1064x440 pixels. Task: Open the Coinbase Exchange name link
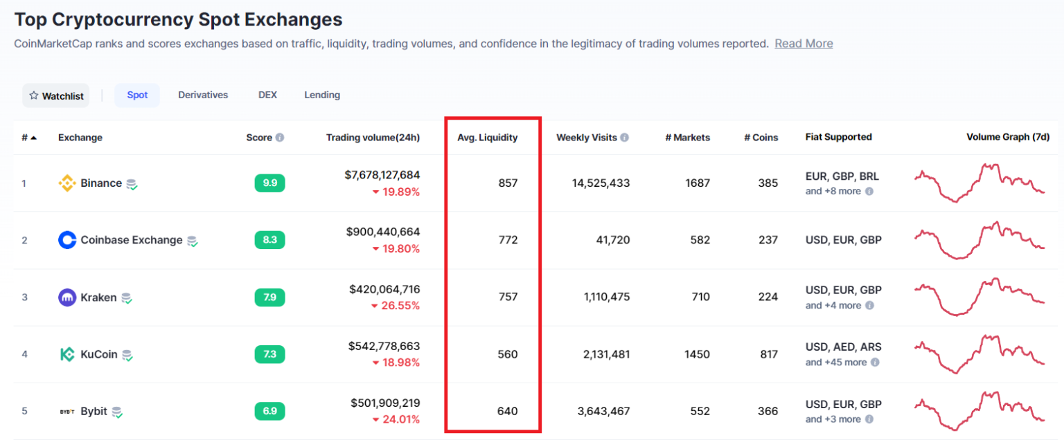point(132,240)
